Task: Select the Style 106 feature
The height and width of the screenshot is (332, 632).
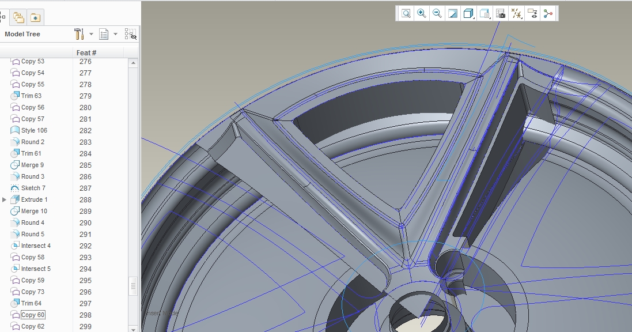Action: pos(34,130)
